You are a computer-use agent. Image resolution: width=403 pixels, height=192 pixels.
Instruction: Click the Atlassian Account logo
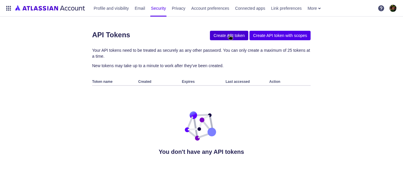50,8
